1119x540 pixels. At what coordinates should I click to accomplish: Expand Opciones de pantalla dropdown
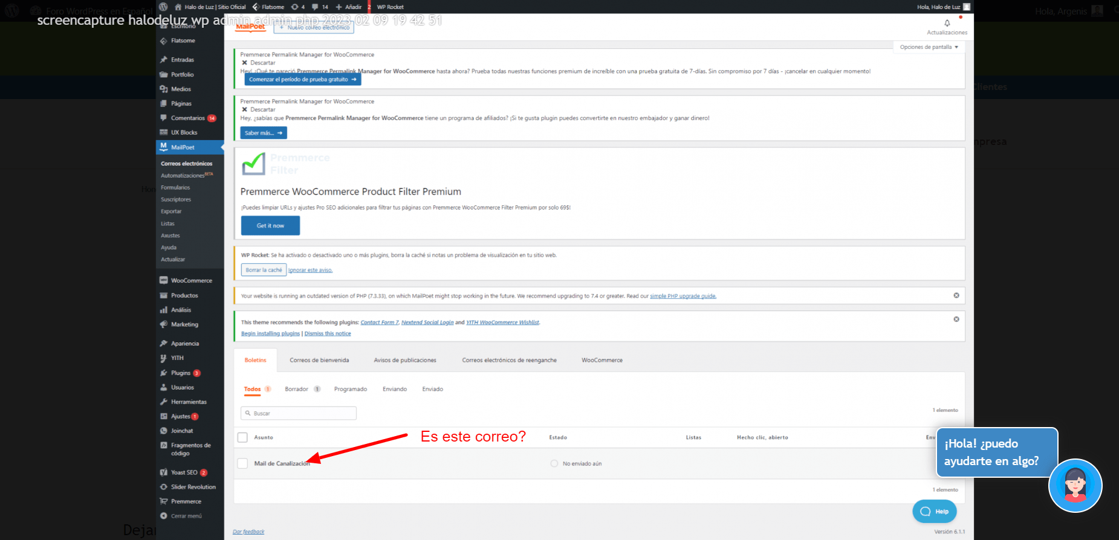[x=929, y=47]
